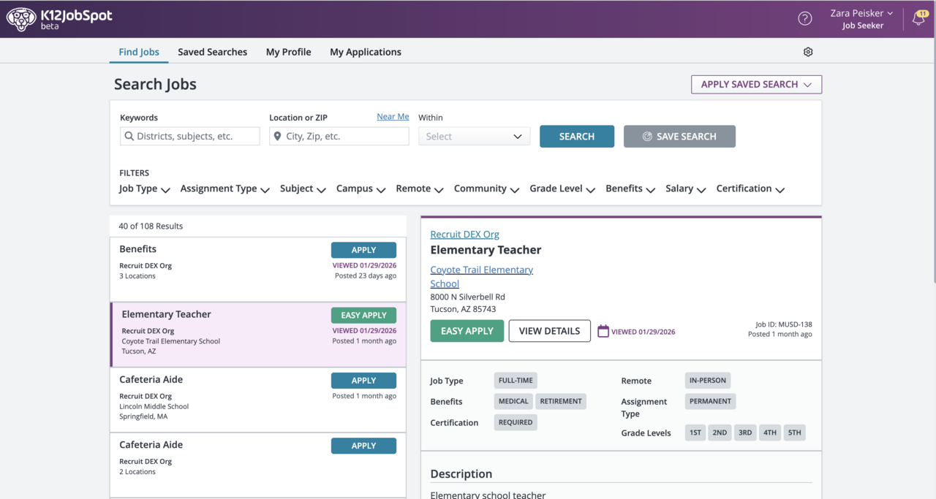This screenshot has width=936, height=499.
Task: Click the Location or ZIP input field
Action: 345,136
